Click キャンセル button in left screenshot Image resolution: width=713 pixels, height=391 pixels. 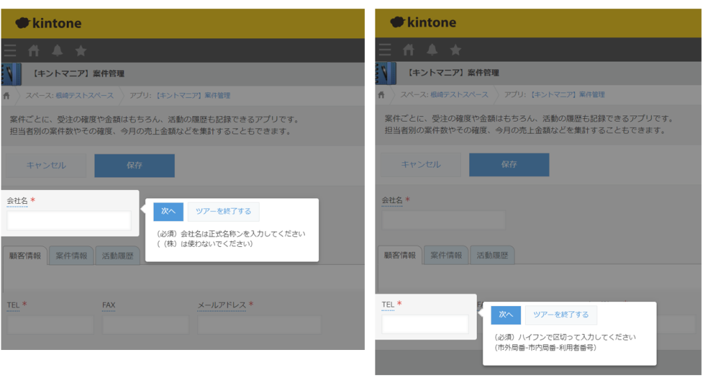click(46, 166)
